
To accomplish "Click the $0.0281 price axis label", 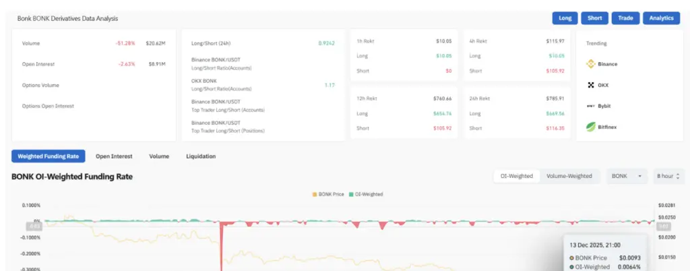I will [666, 205].
